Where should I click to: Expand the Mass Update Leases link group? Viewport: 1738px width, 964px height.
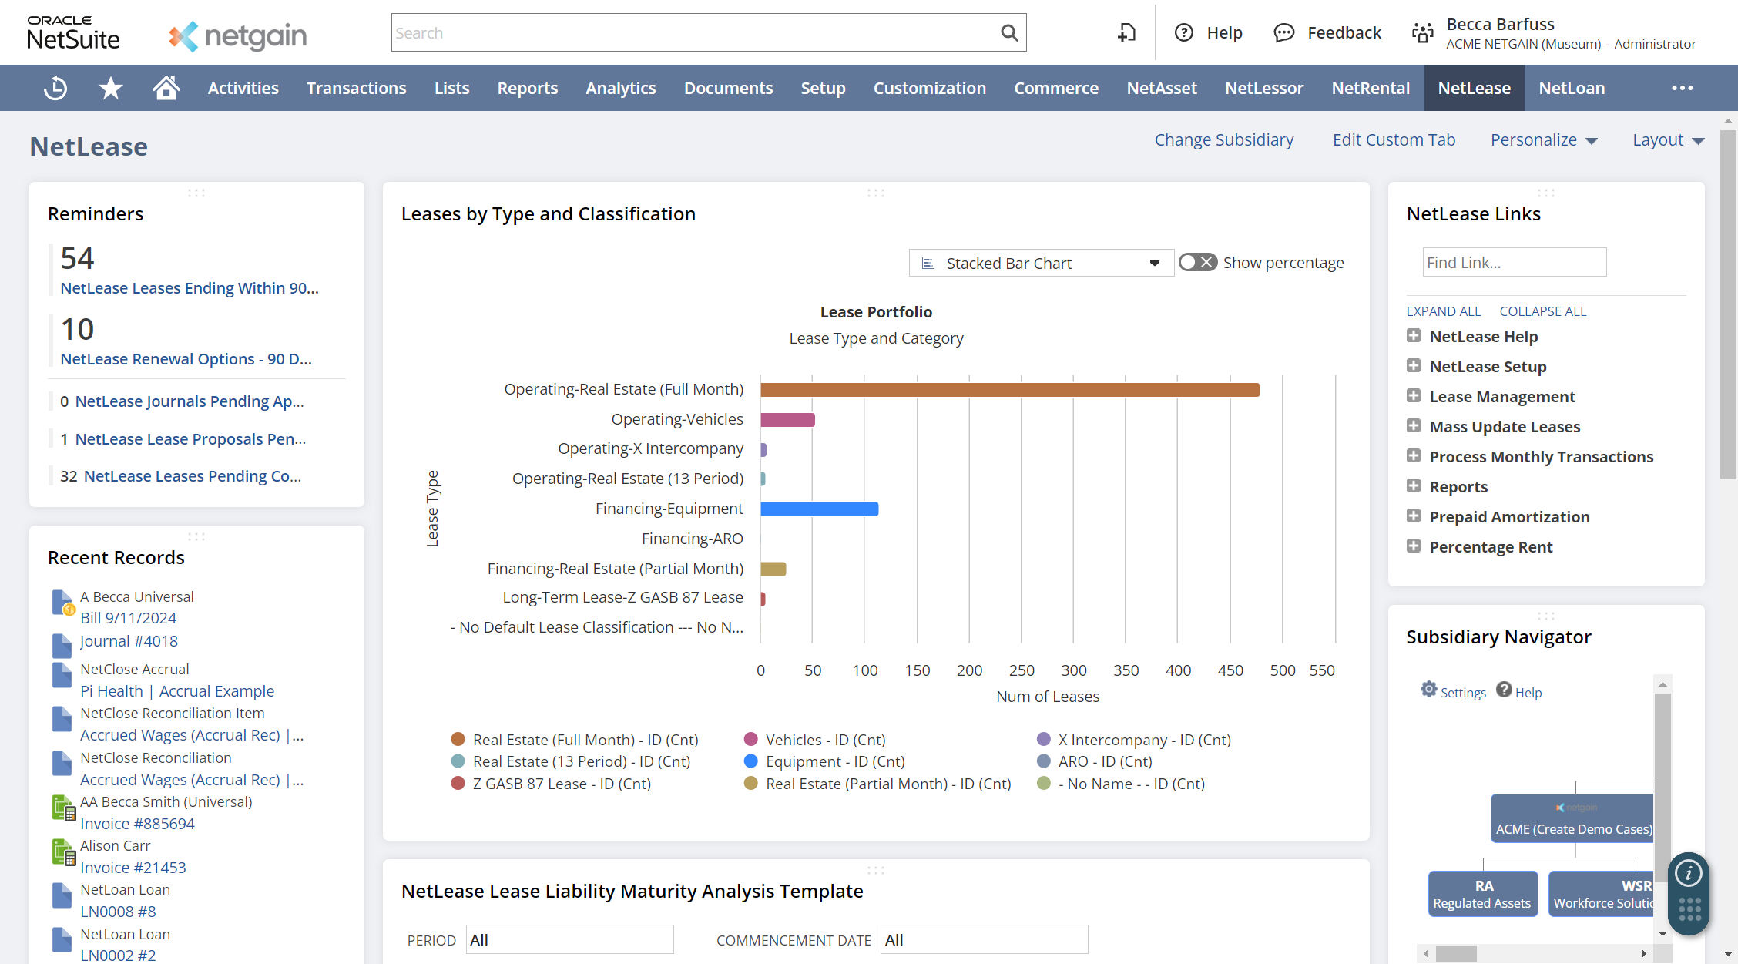coord(1413,426)
